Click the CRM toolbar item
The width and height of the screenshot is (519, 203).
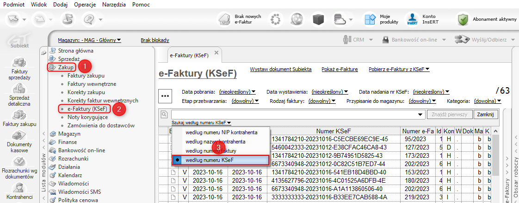pos(358,40)
